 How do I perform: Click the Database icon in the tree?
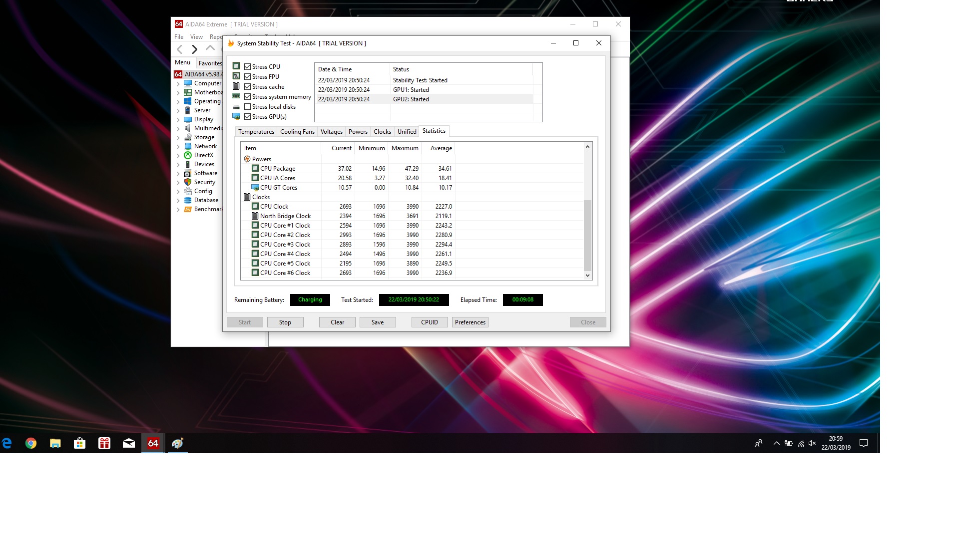[x=188, y=200]
